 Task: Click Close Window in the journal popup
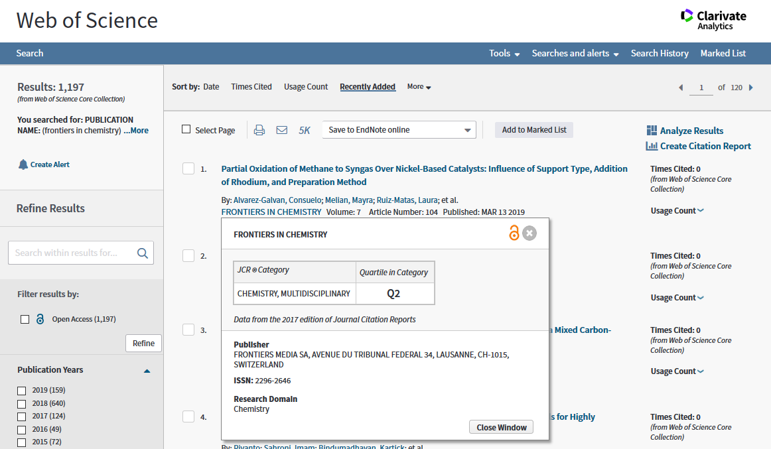[501, 427]
